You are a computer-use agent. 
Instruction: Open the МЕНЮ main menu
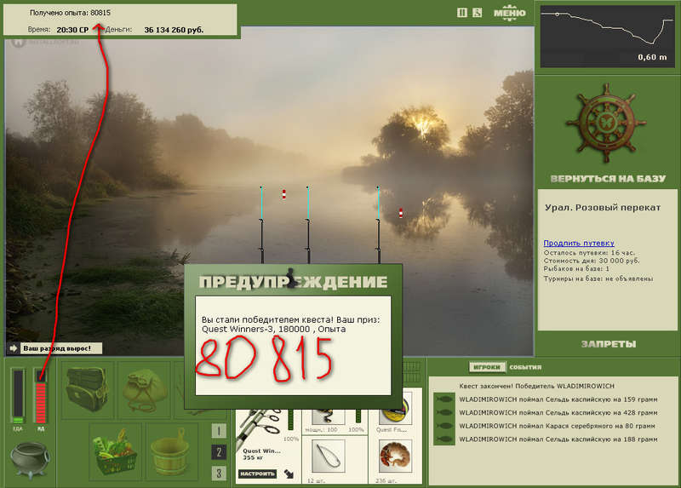[509, 13]
